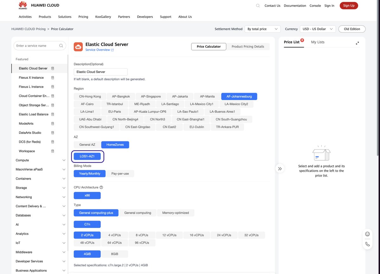The image size is (380, 274).
Task: Collapse price list panel with double chevron
Action: [280, 169]
